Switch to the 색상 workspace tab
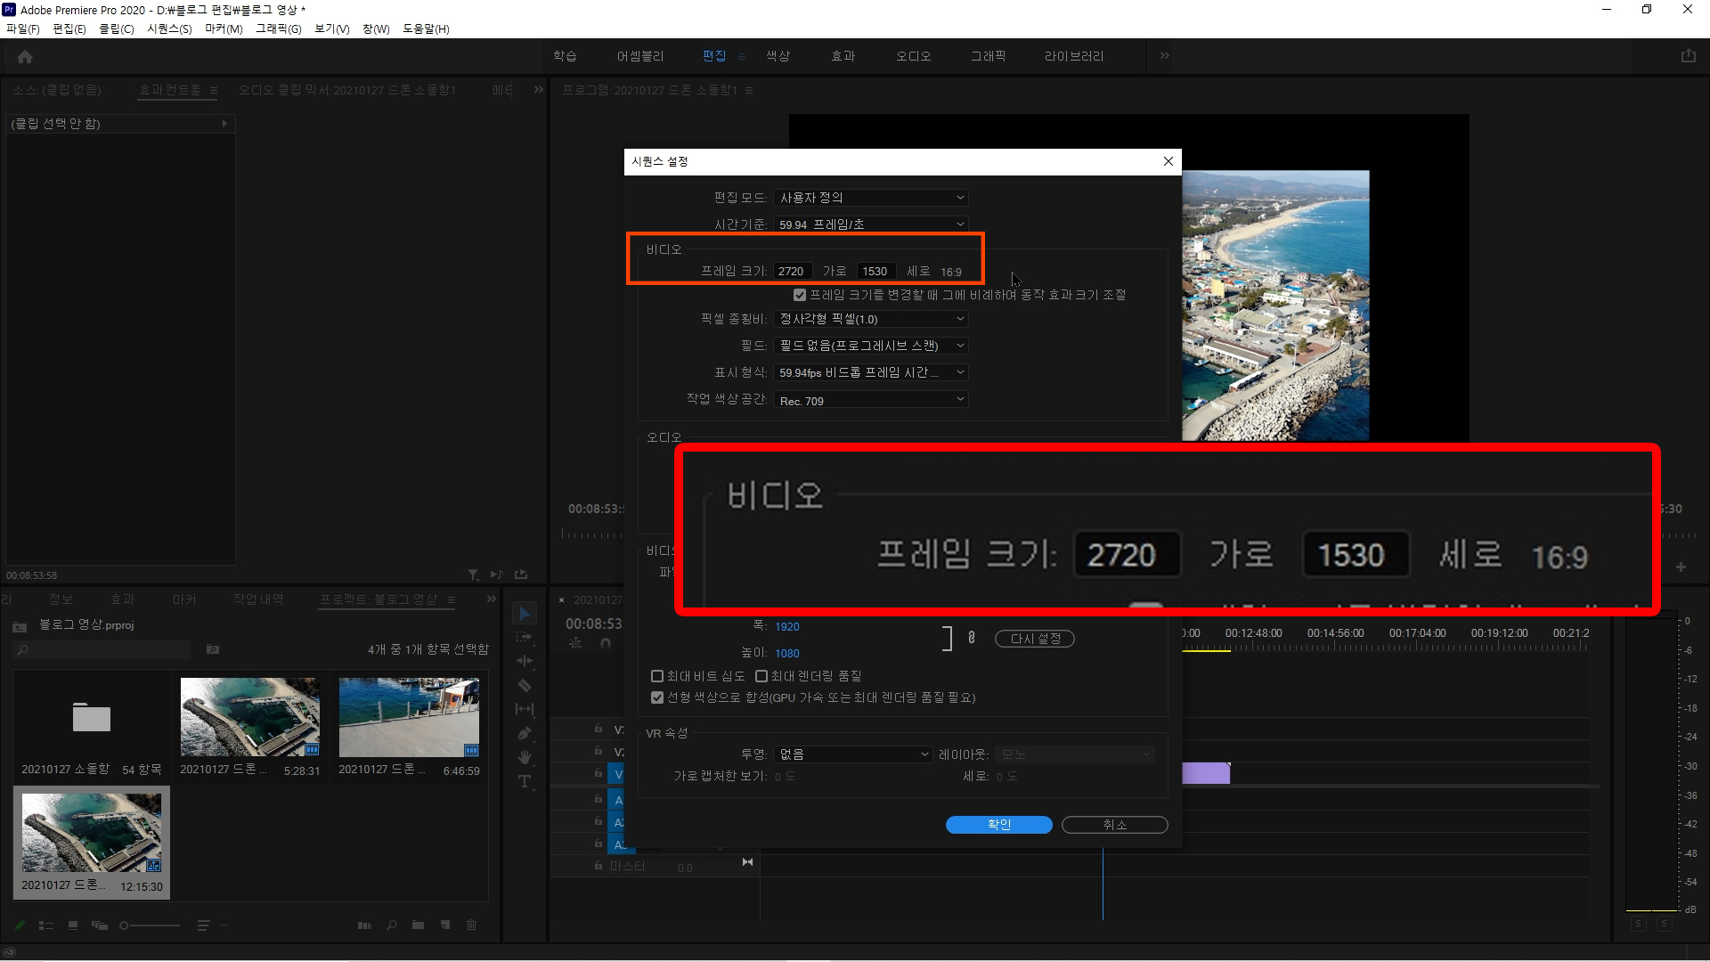Viewport: 1710px width, 962px height. 778,56
